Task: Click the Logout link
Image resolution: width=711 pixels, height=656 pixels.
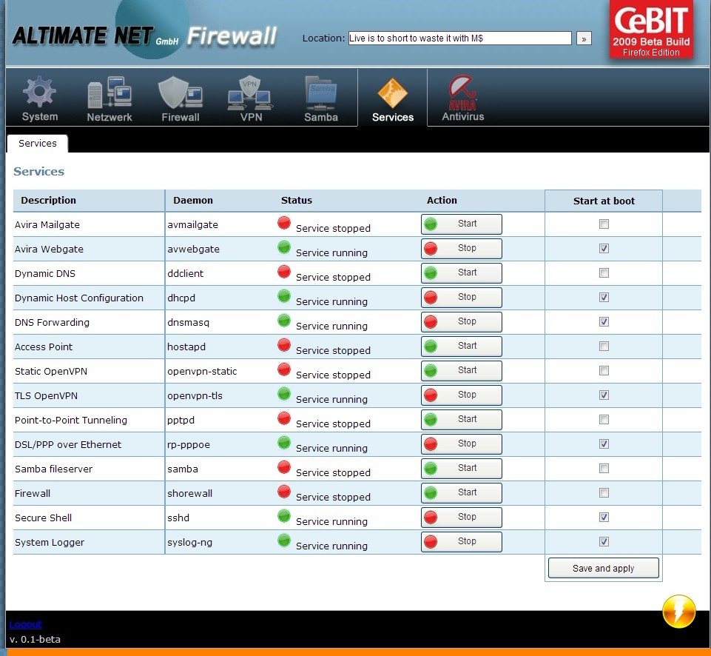Action: point(25,624)
